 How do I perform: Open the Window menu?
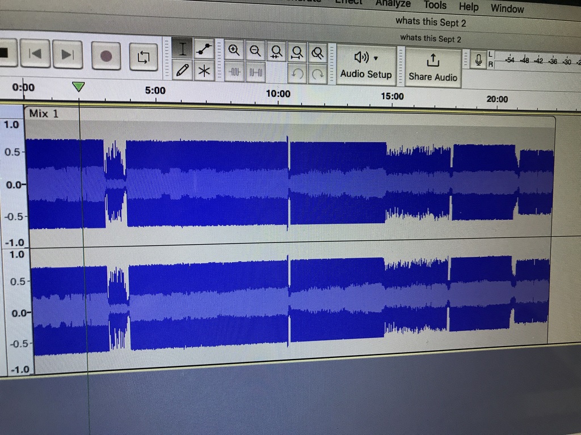tap(507, 8)
